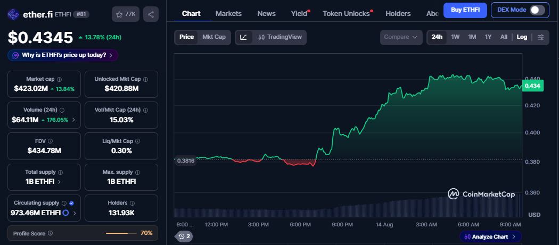Click the Buy ETHFI button

(x=465, y=10)
